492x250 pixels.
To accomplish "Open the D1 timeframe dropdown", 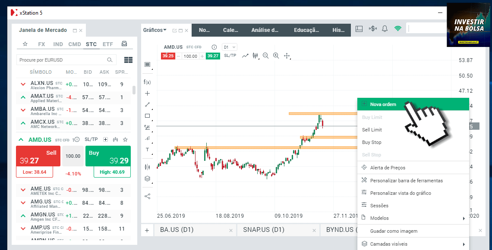I will click(x=230, y=47).
